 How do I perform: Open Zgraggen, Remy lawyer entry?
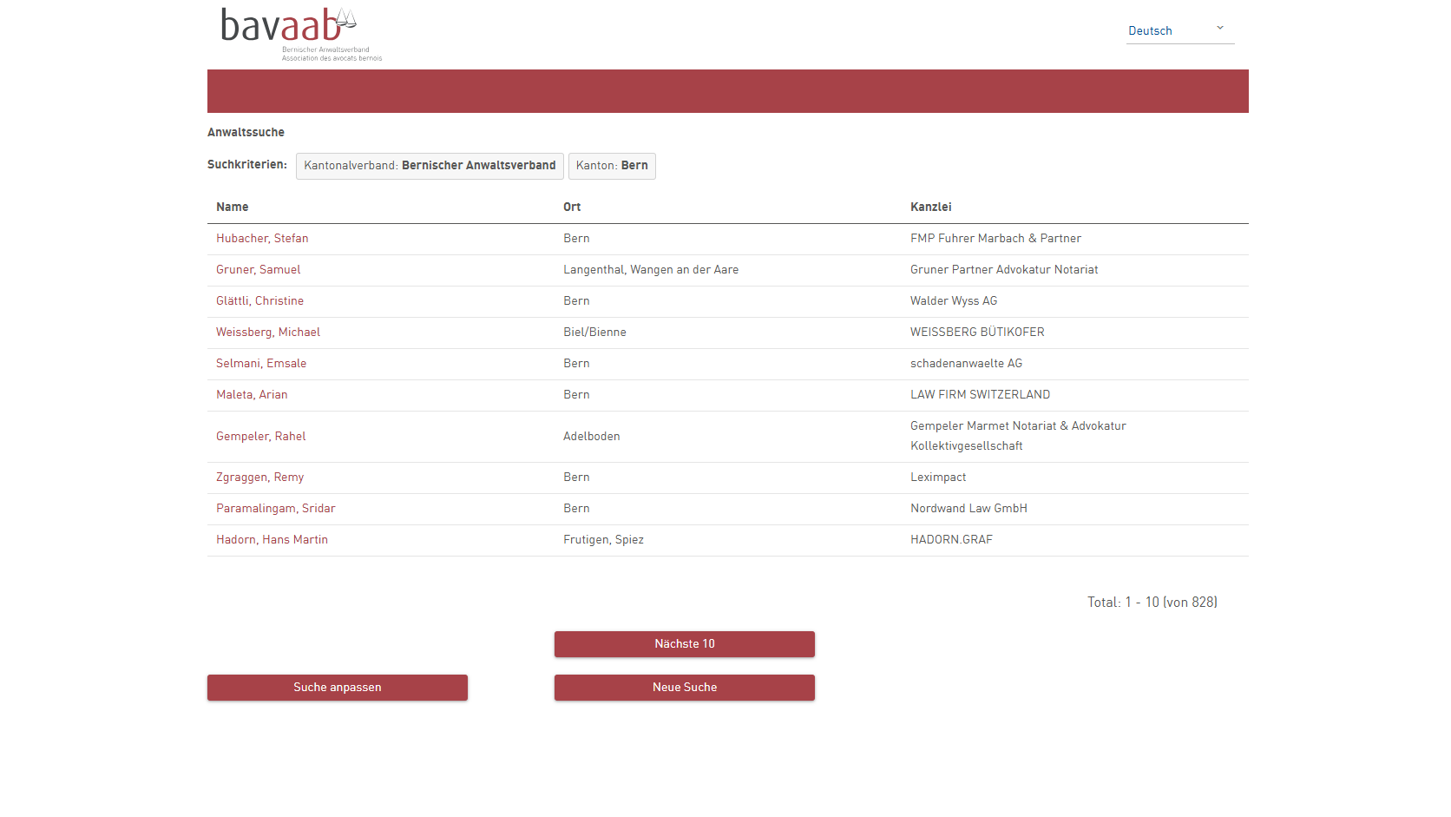[x=259, y=478]
